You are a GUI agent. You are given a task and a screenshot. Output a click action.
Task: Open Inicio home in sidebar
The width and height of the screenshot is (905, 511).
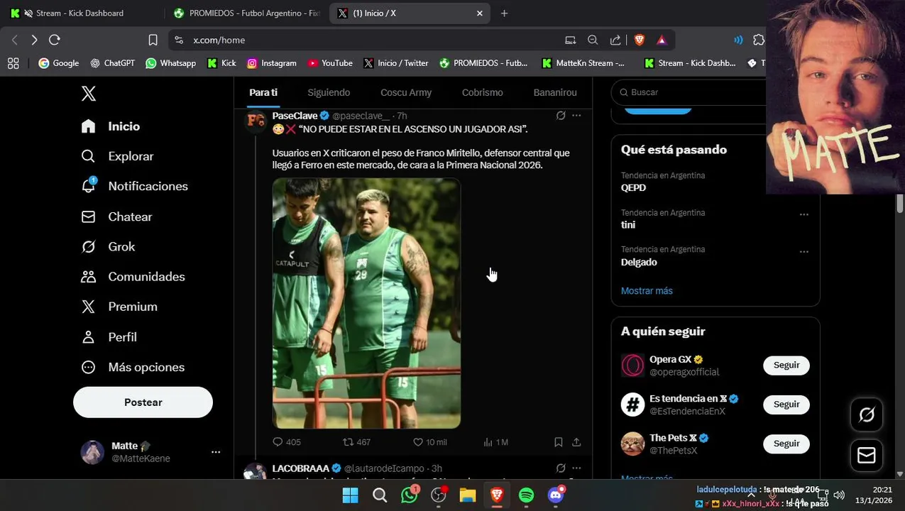point(111,126)
